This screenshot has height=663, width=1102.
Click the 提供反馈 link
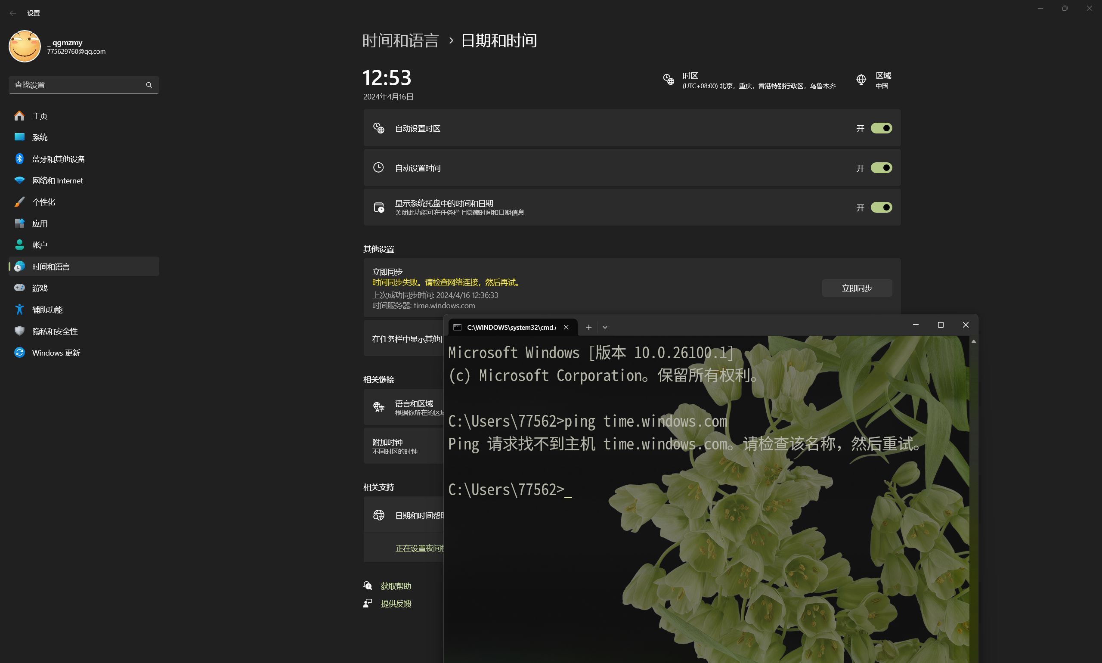click(x=396, y=604)
